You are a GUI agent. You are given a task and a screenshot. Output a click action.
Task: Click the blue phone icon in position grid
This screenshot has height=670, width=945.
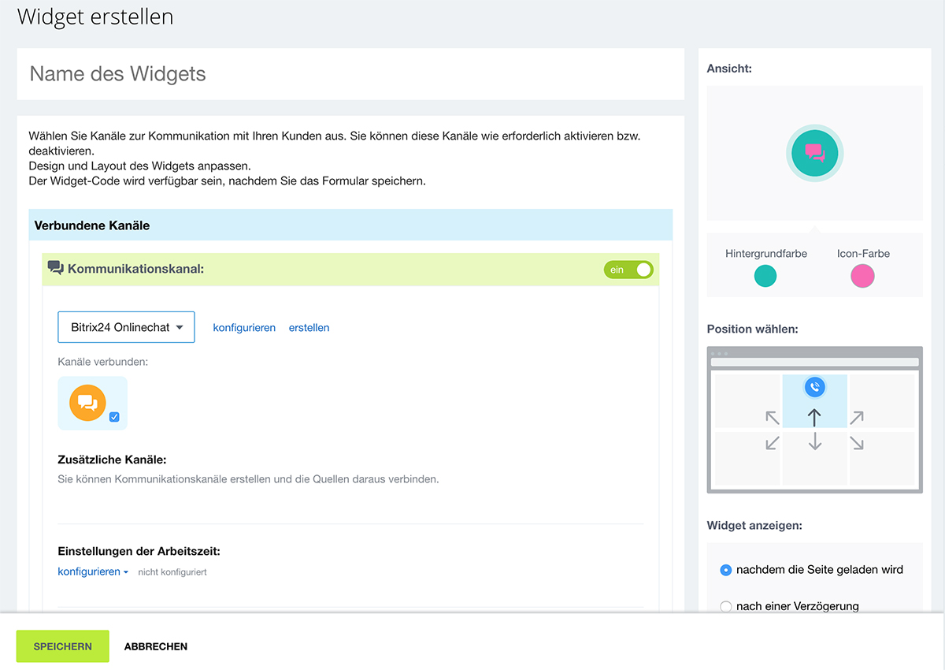(x=814, y=387)
